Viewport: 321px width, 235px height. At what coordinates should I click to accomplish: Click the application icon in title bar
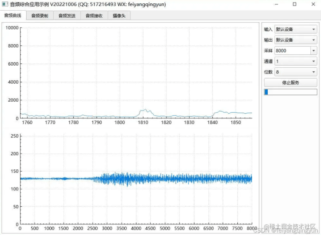click(5, 4)
